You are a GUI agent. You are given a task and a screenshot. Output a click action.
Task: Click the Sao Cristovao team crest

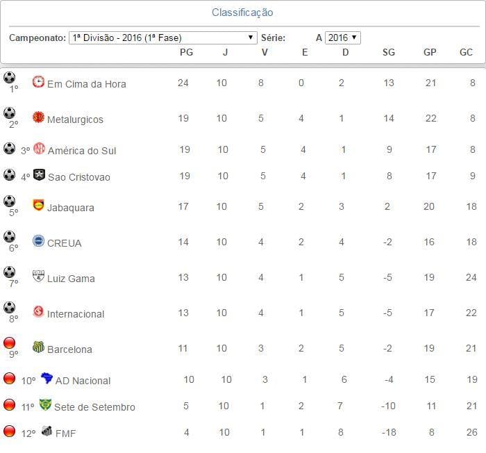click(40, 174)
